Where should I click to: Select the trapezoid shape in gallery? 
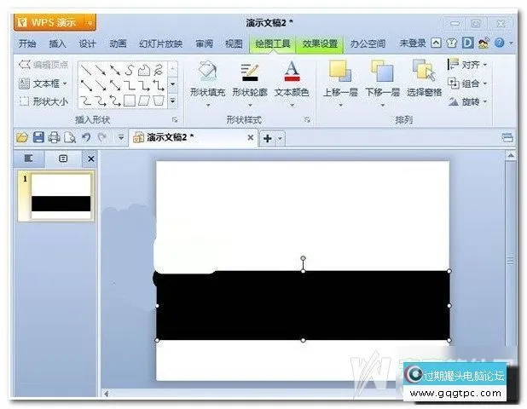click(x=159, y=101)
